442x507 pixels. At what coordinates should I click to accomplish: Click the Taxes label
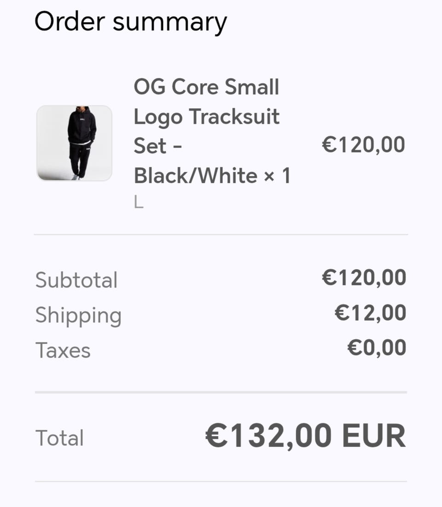pos(63,350)
